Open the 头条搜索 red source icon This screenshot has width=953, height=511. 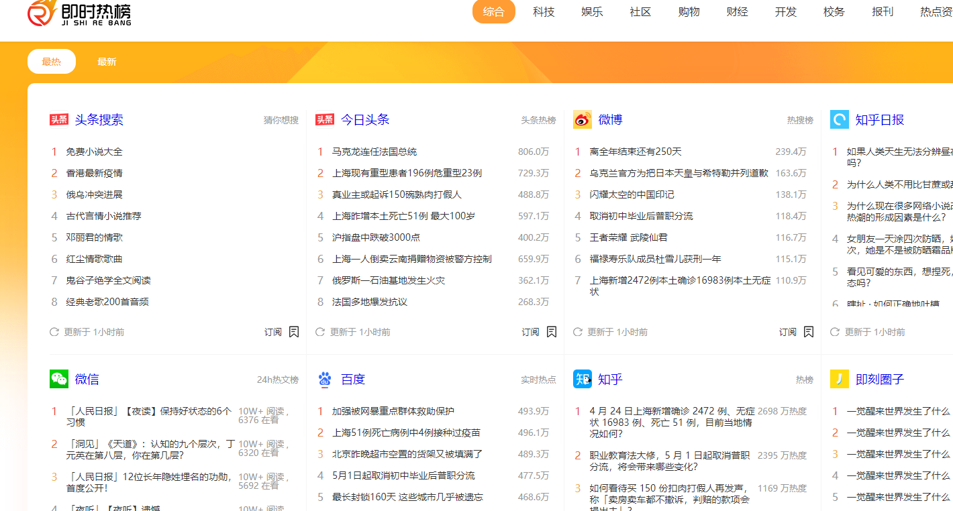[59, 119]
